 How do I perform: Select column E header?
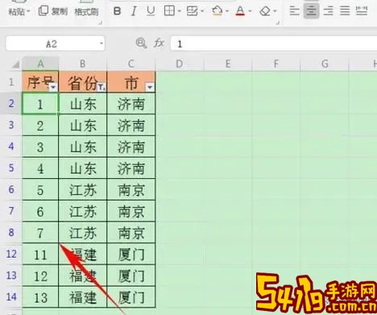point(228,64)
